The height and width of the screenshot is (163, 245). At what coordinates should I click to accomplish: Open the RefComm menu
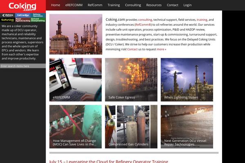click(95, 5)
